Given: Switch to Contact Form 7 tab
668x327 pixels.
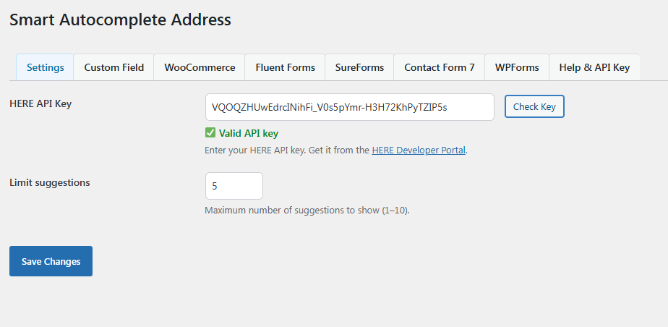Looking at the screenshot, I should point(440,67).
